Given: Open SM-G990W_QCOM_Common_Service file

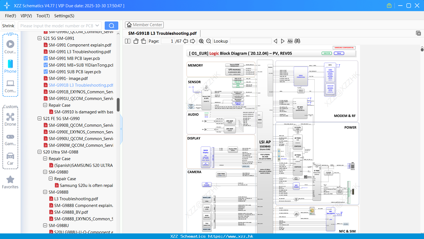Looking at the screenshot, I should tap(78, 145).
